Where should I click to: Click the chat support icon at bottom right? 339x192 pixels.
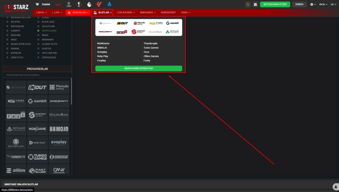point(336,187)
